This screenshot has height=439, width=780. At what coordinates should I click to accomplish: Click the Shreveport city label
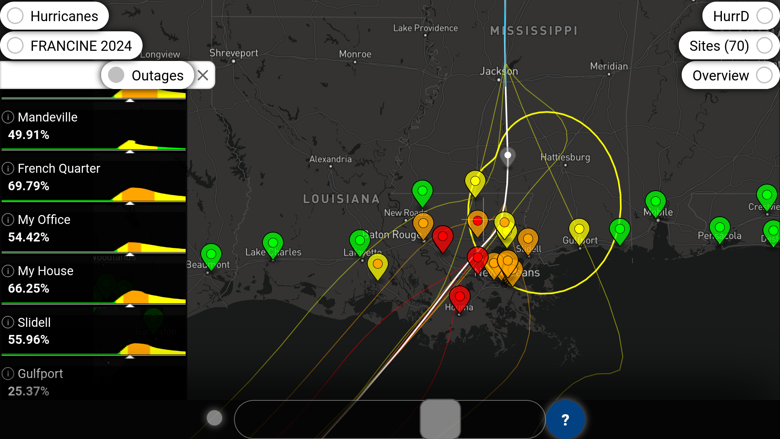[234, 53]
